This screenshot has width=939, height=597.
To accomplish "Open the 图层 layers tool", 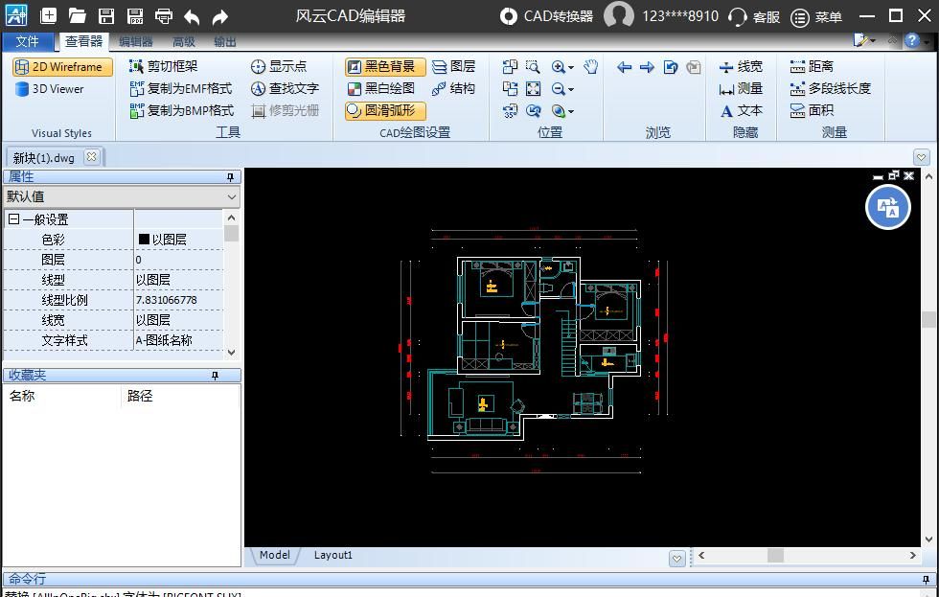I will click(453, 66).
